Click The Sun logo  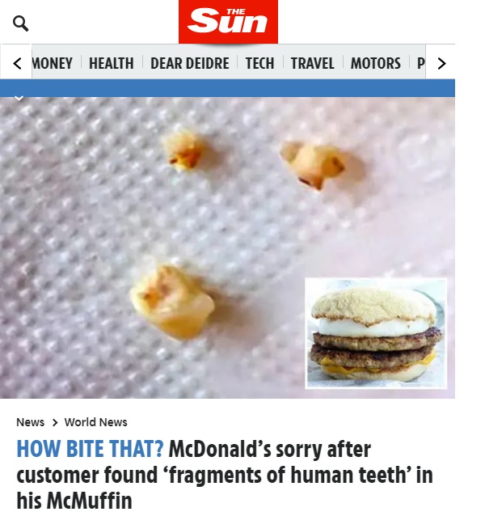228,22
